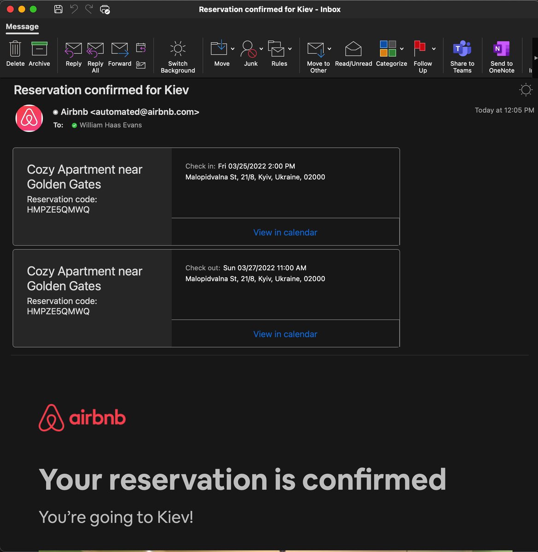
Task: Click the subject Reservation confirmed for Kiev
Action: coord(101,90)
